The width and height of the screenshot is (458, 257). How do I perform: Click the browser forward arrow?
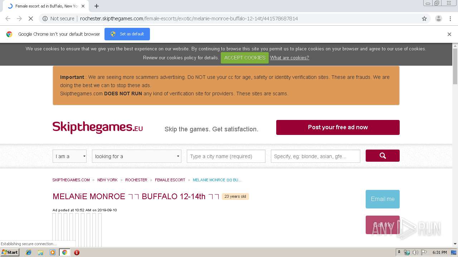[19, 19]
